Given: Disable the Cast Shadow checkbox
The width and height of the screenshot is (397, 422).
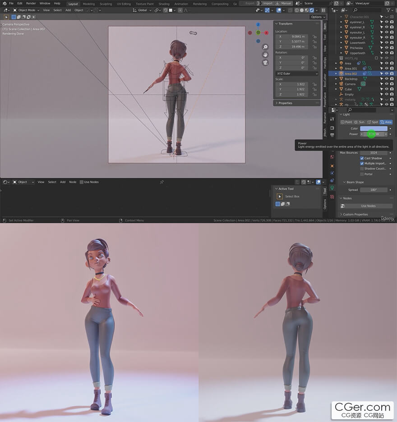Looking at the screenshot, I should [x=362, y=158].
